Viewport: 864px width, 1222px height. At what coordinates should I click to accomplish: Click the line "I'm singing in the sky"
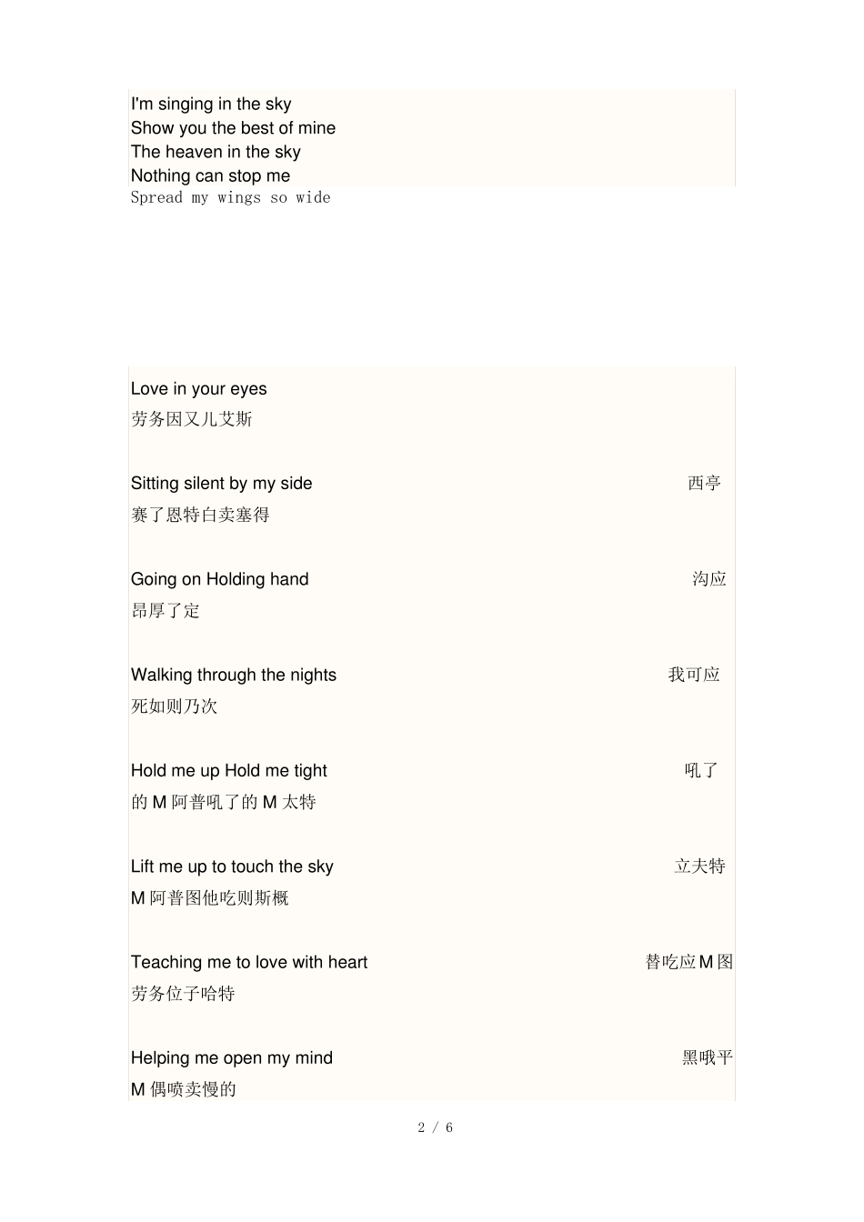coord(211,105)
